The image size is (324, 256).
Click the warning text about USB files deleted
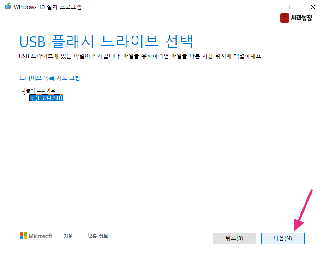(x=141, y=56)
